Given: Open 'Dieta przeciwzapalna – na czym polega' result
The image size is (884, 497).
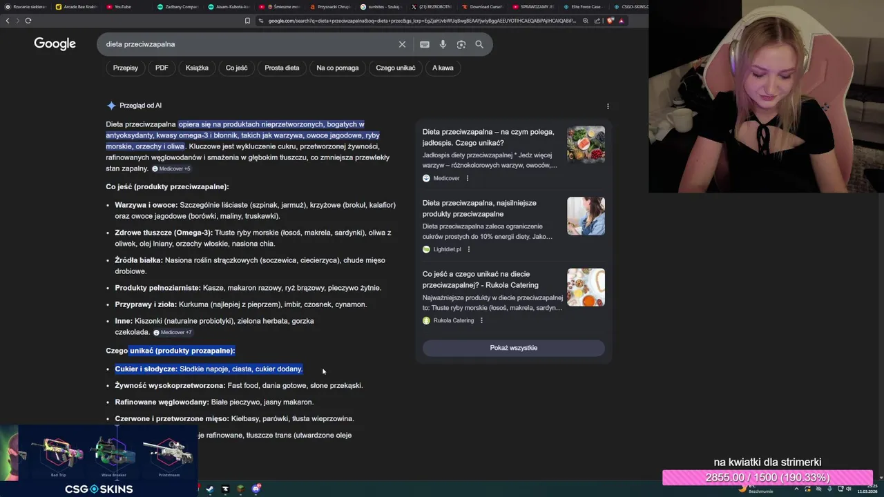Looking at the screenshot, I should (x=488, y=137).
